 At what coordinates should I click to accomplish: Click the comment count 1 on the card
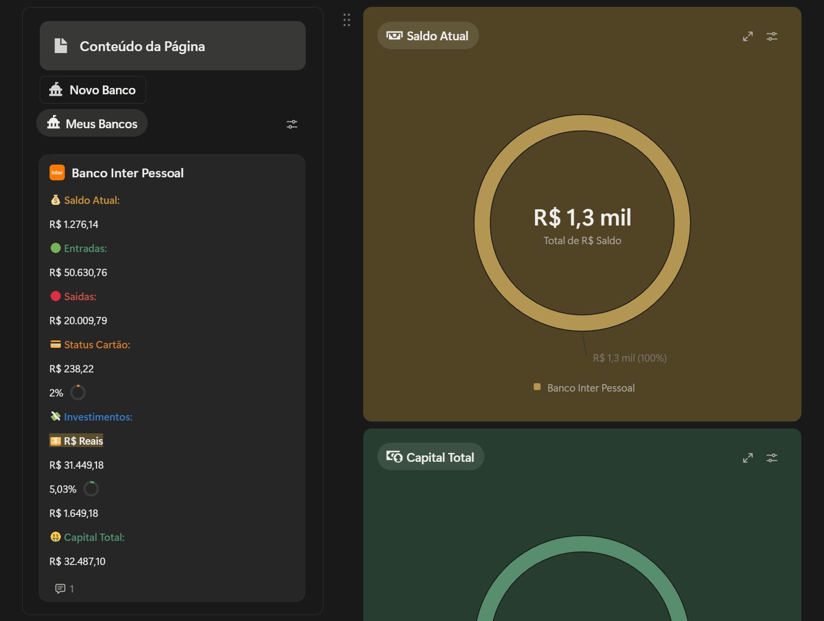(72, 589)
